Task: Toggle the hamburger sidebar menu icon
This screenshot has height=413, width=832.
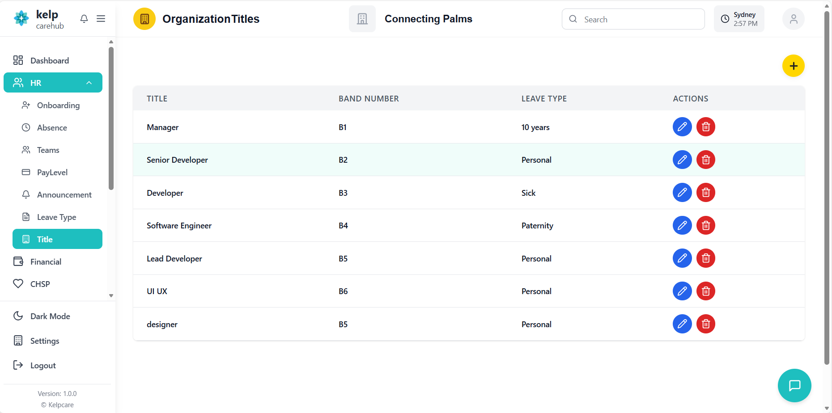Action: pos(101,19)
